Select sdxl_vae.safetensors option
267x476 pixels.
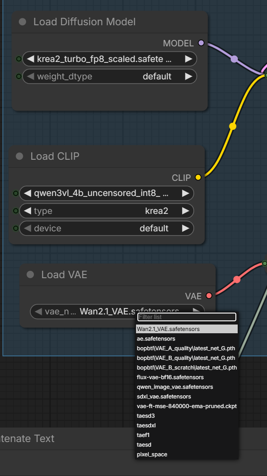tap(187, 397)
